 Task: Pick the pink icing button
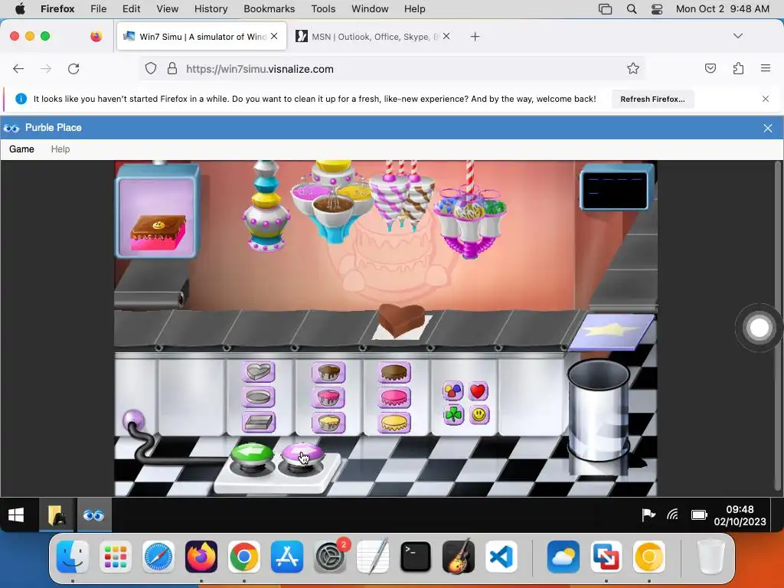tap(394, 397)
